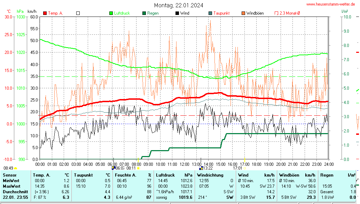This screenshot has height=204, width=360.
Task: Click the sunrise icon after 08:11
Action: (138, 168)
